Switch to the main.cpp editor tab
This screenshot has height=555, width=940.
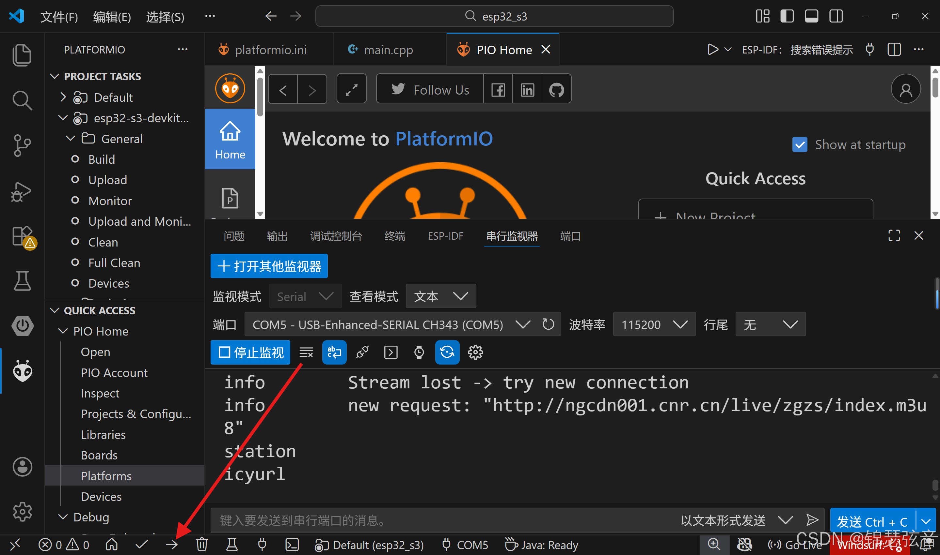388,50
